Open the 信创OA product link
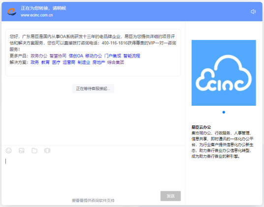Image resolution: width=264 pixels, height=207 pixels. 76,56
